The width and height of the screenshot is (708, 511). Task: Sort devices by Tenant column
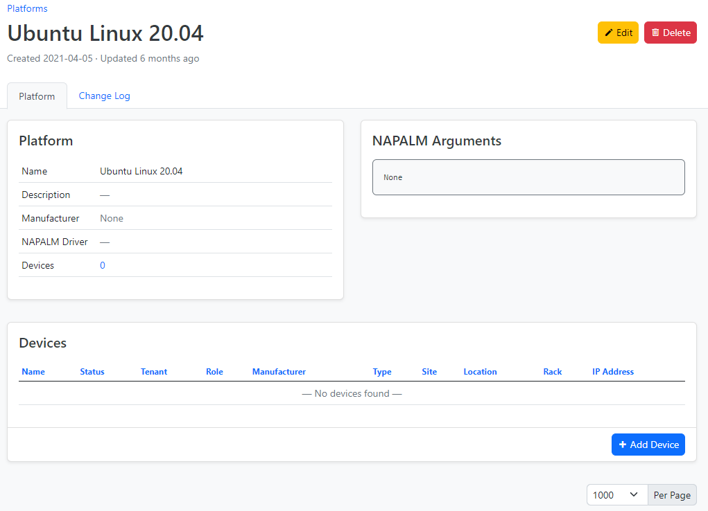point(154,372)
